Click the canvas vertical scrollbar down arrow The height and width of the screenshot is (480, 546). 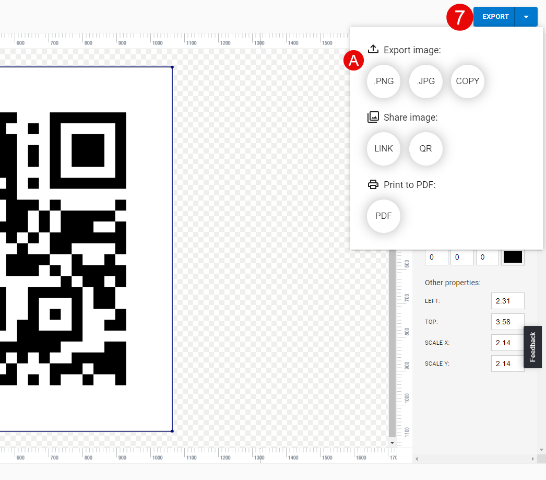(x=392, y=443)
